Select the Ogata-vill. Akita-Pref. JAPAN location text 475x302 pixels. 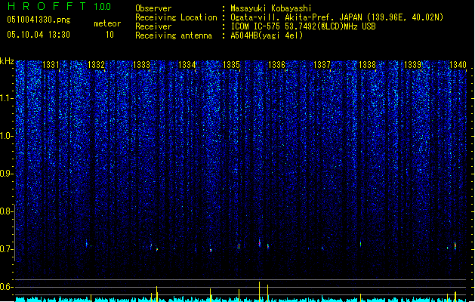click(x=337, y=17)
